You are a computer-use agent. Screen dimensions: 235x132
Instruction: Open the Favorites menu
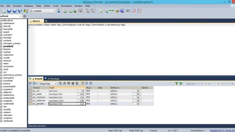tap(17, 6)
